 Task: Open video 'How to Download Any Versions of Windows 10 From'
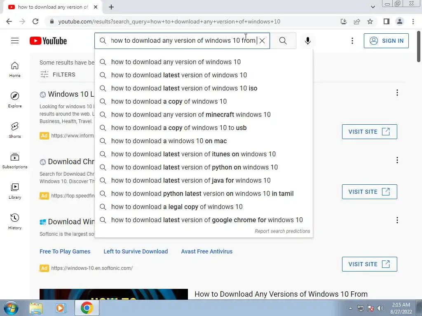point(281,294)
